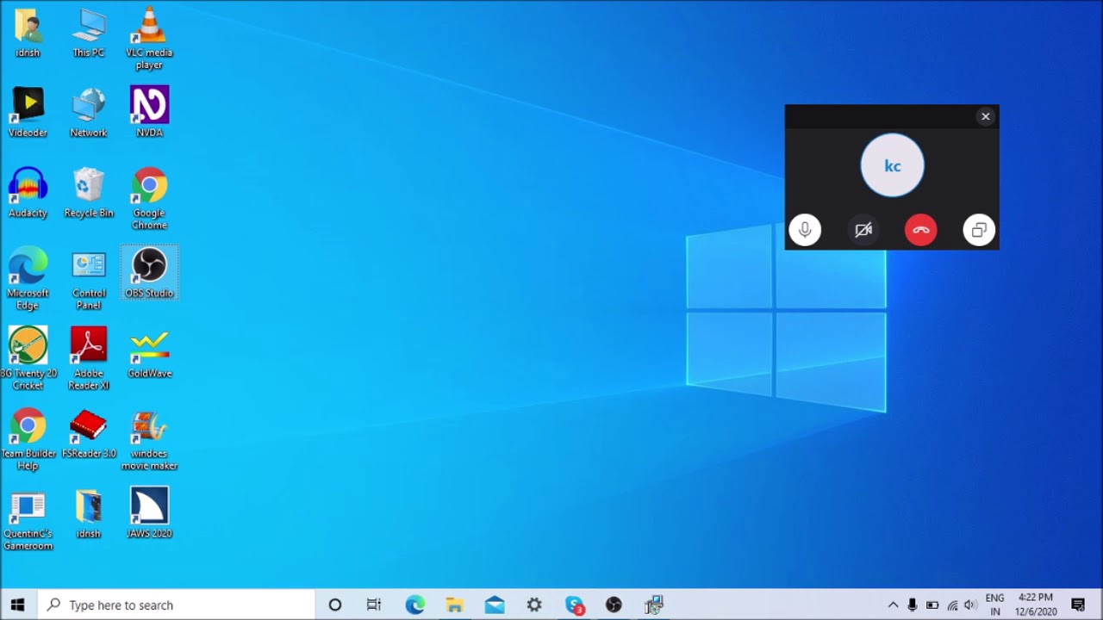Select NVDA screen reader shortcut
This screenshot has height=620, width=1103.
tap(149, 113)
